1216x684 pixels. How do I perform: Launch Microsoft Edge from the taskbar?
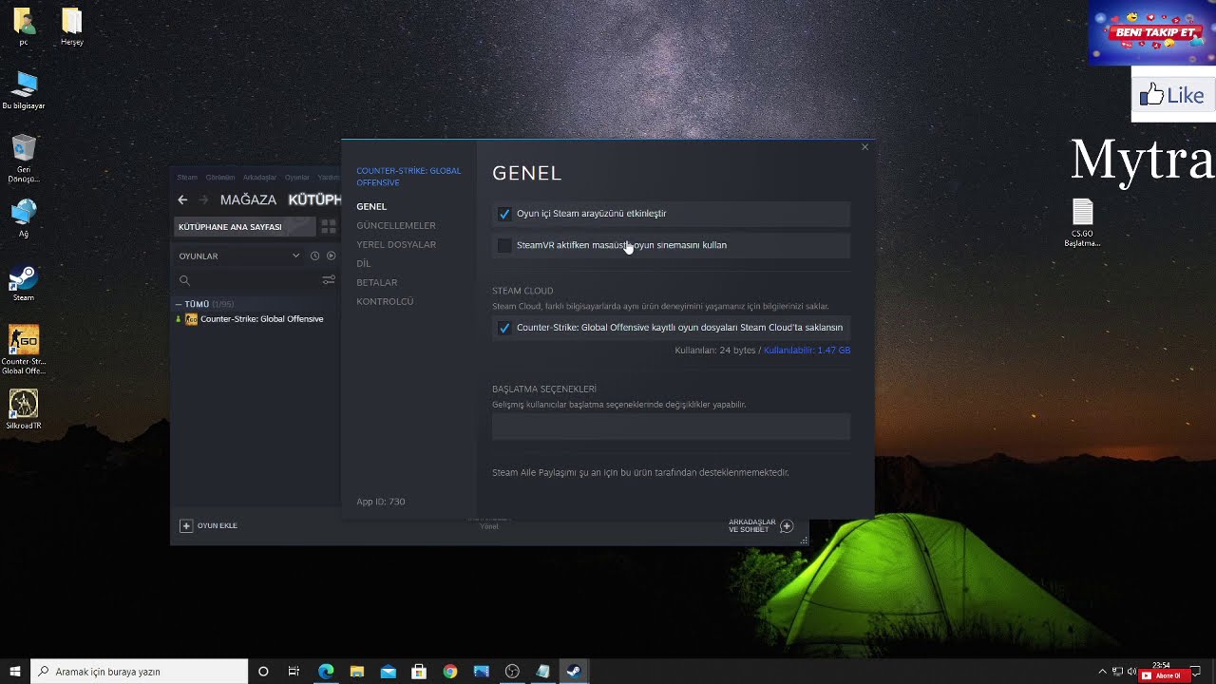coord(326,672)
